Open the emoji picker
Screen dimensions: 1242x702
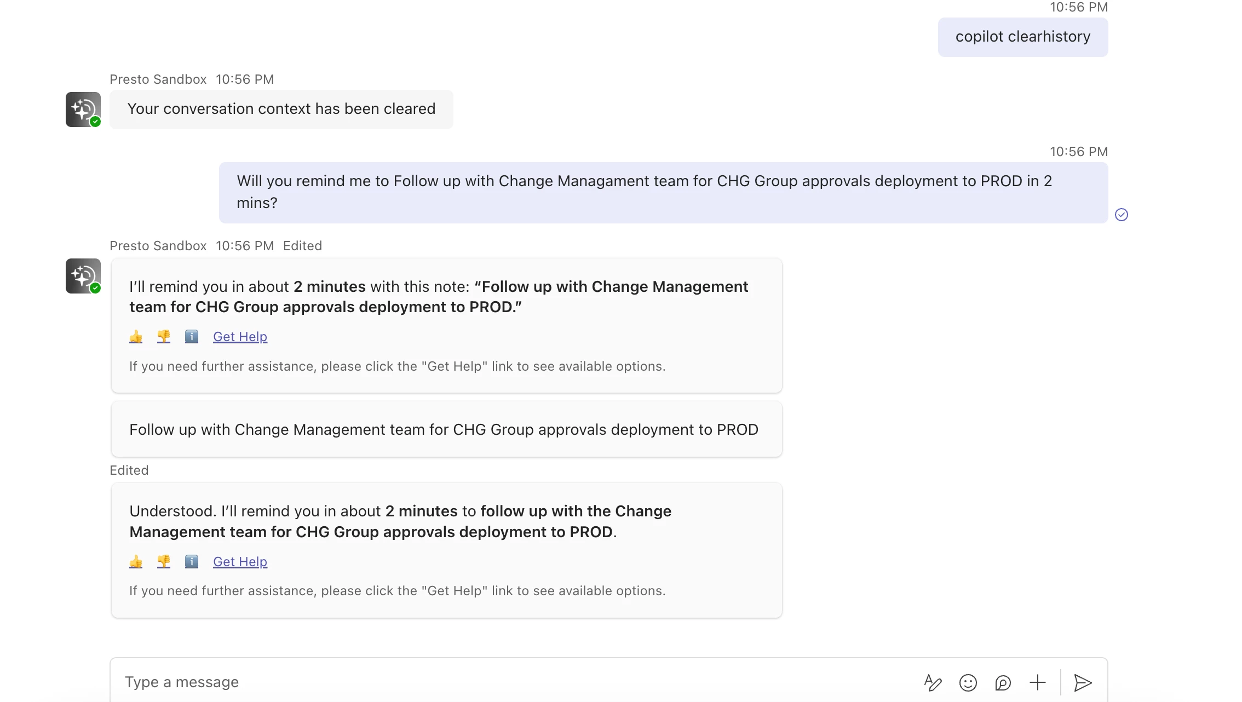click(x=968, y=683)
